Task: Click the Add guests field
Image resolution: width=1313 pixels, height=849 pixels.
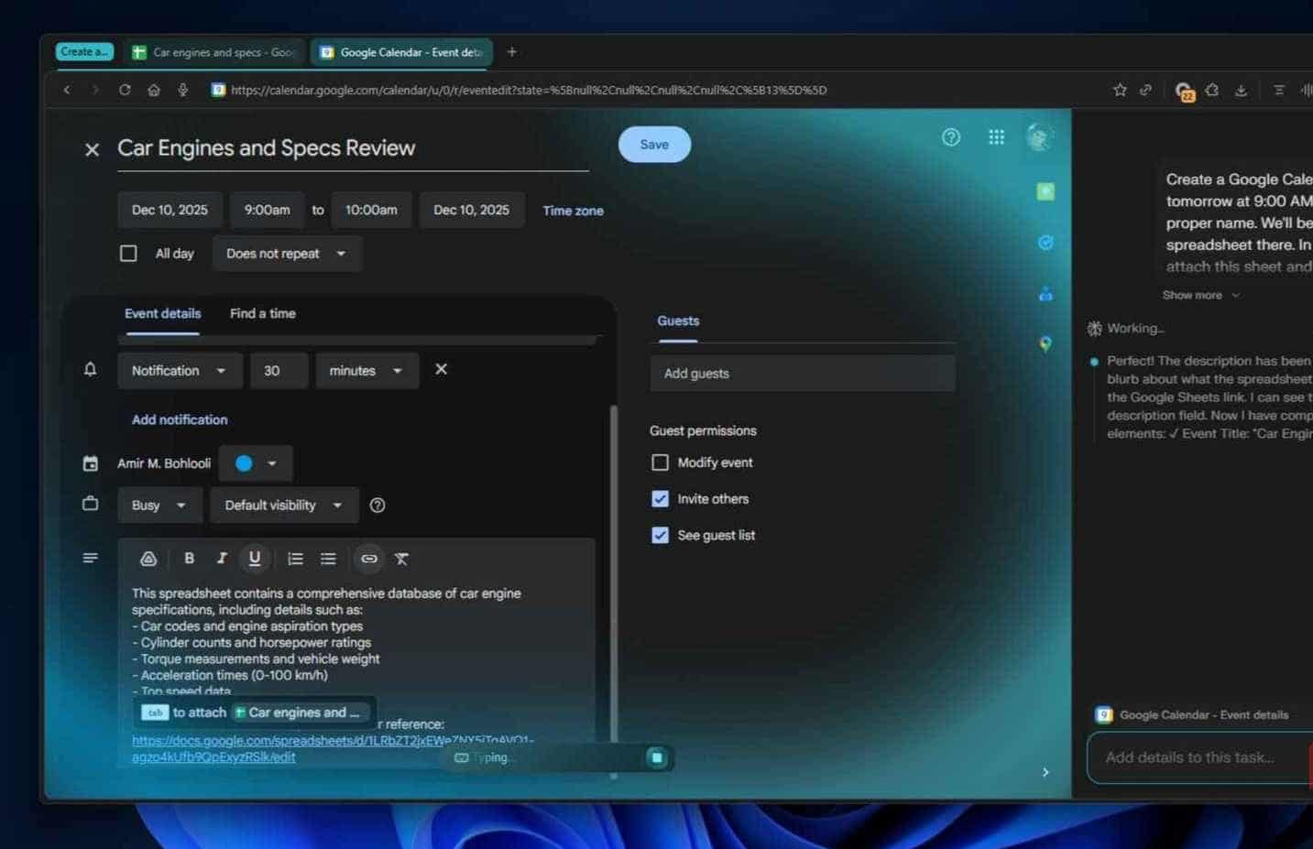Action: [803, 374]
